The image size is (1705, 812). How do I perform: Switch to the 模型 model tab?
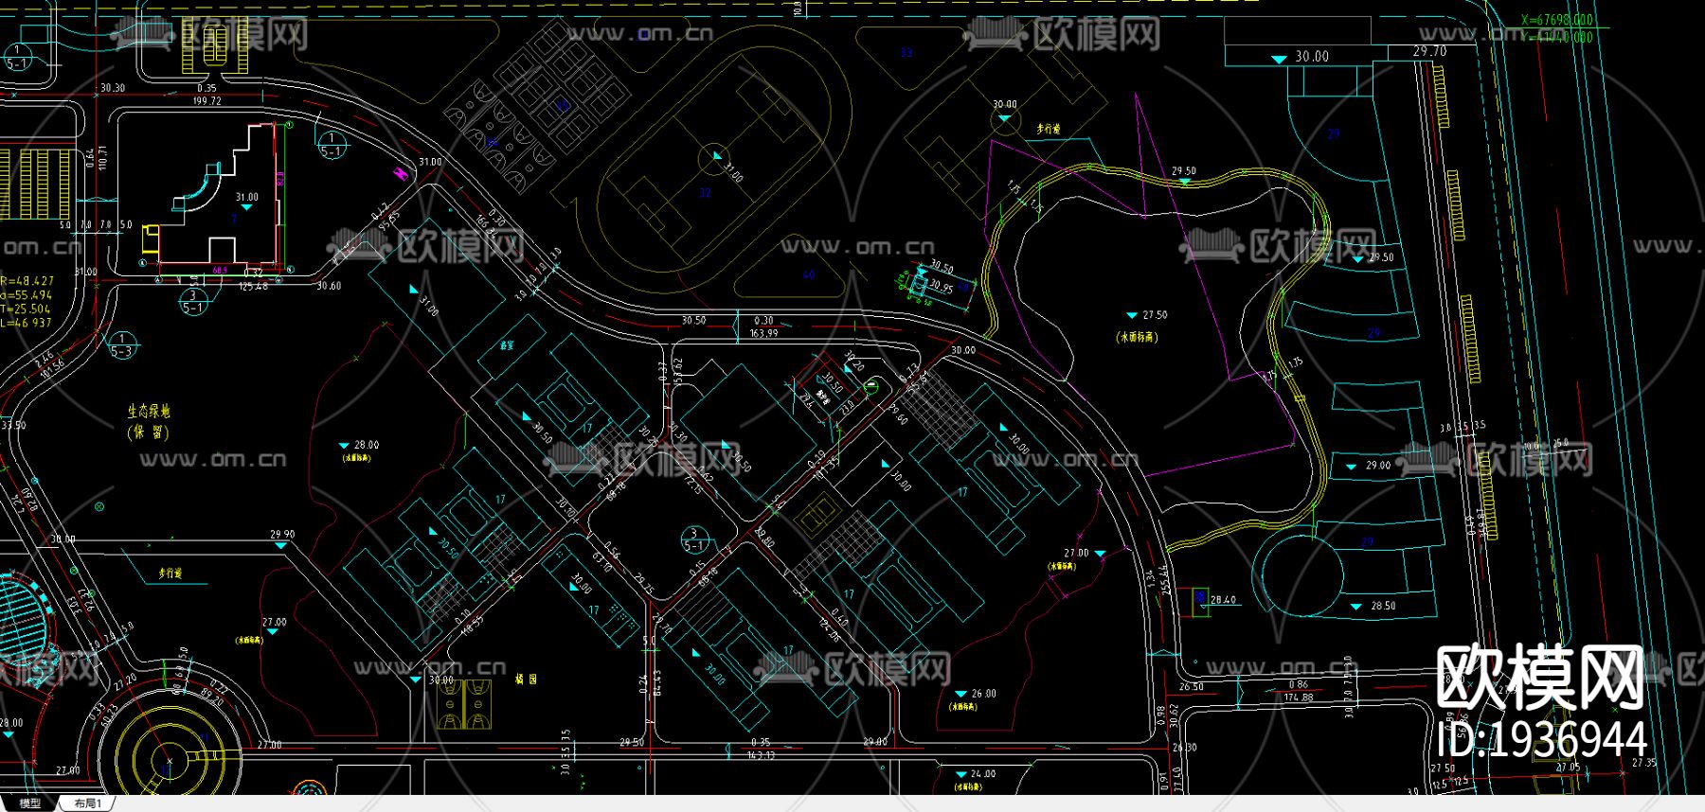(29, 803)
